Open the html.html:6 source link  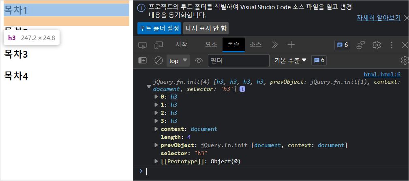point(382,75)
